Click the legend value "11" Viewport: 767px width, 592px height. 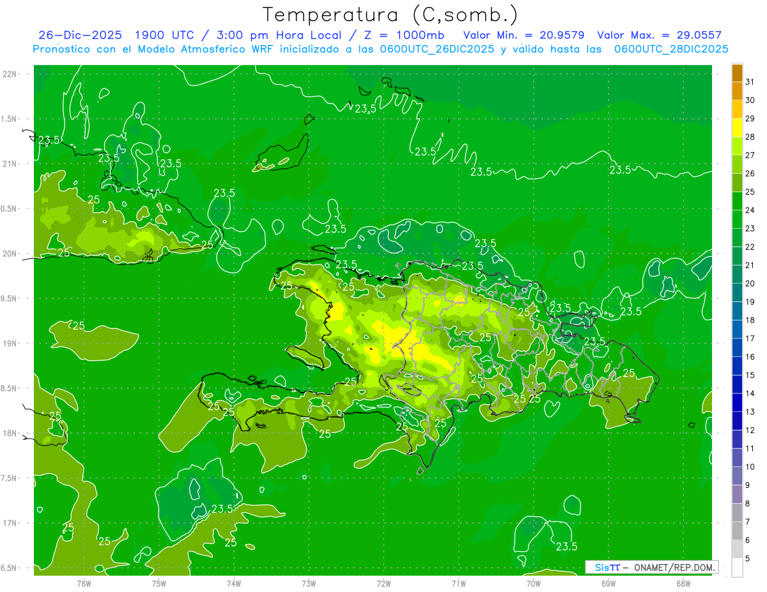750,449
